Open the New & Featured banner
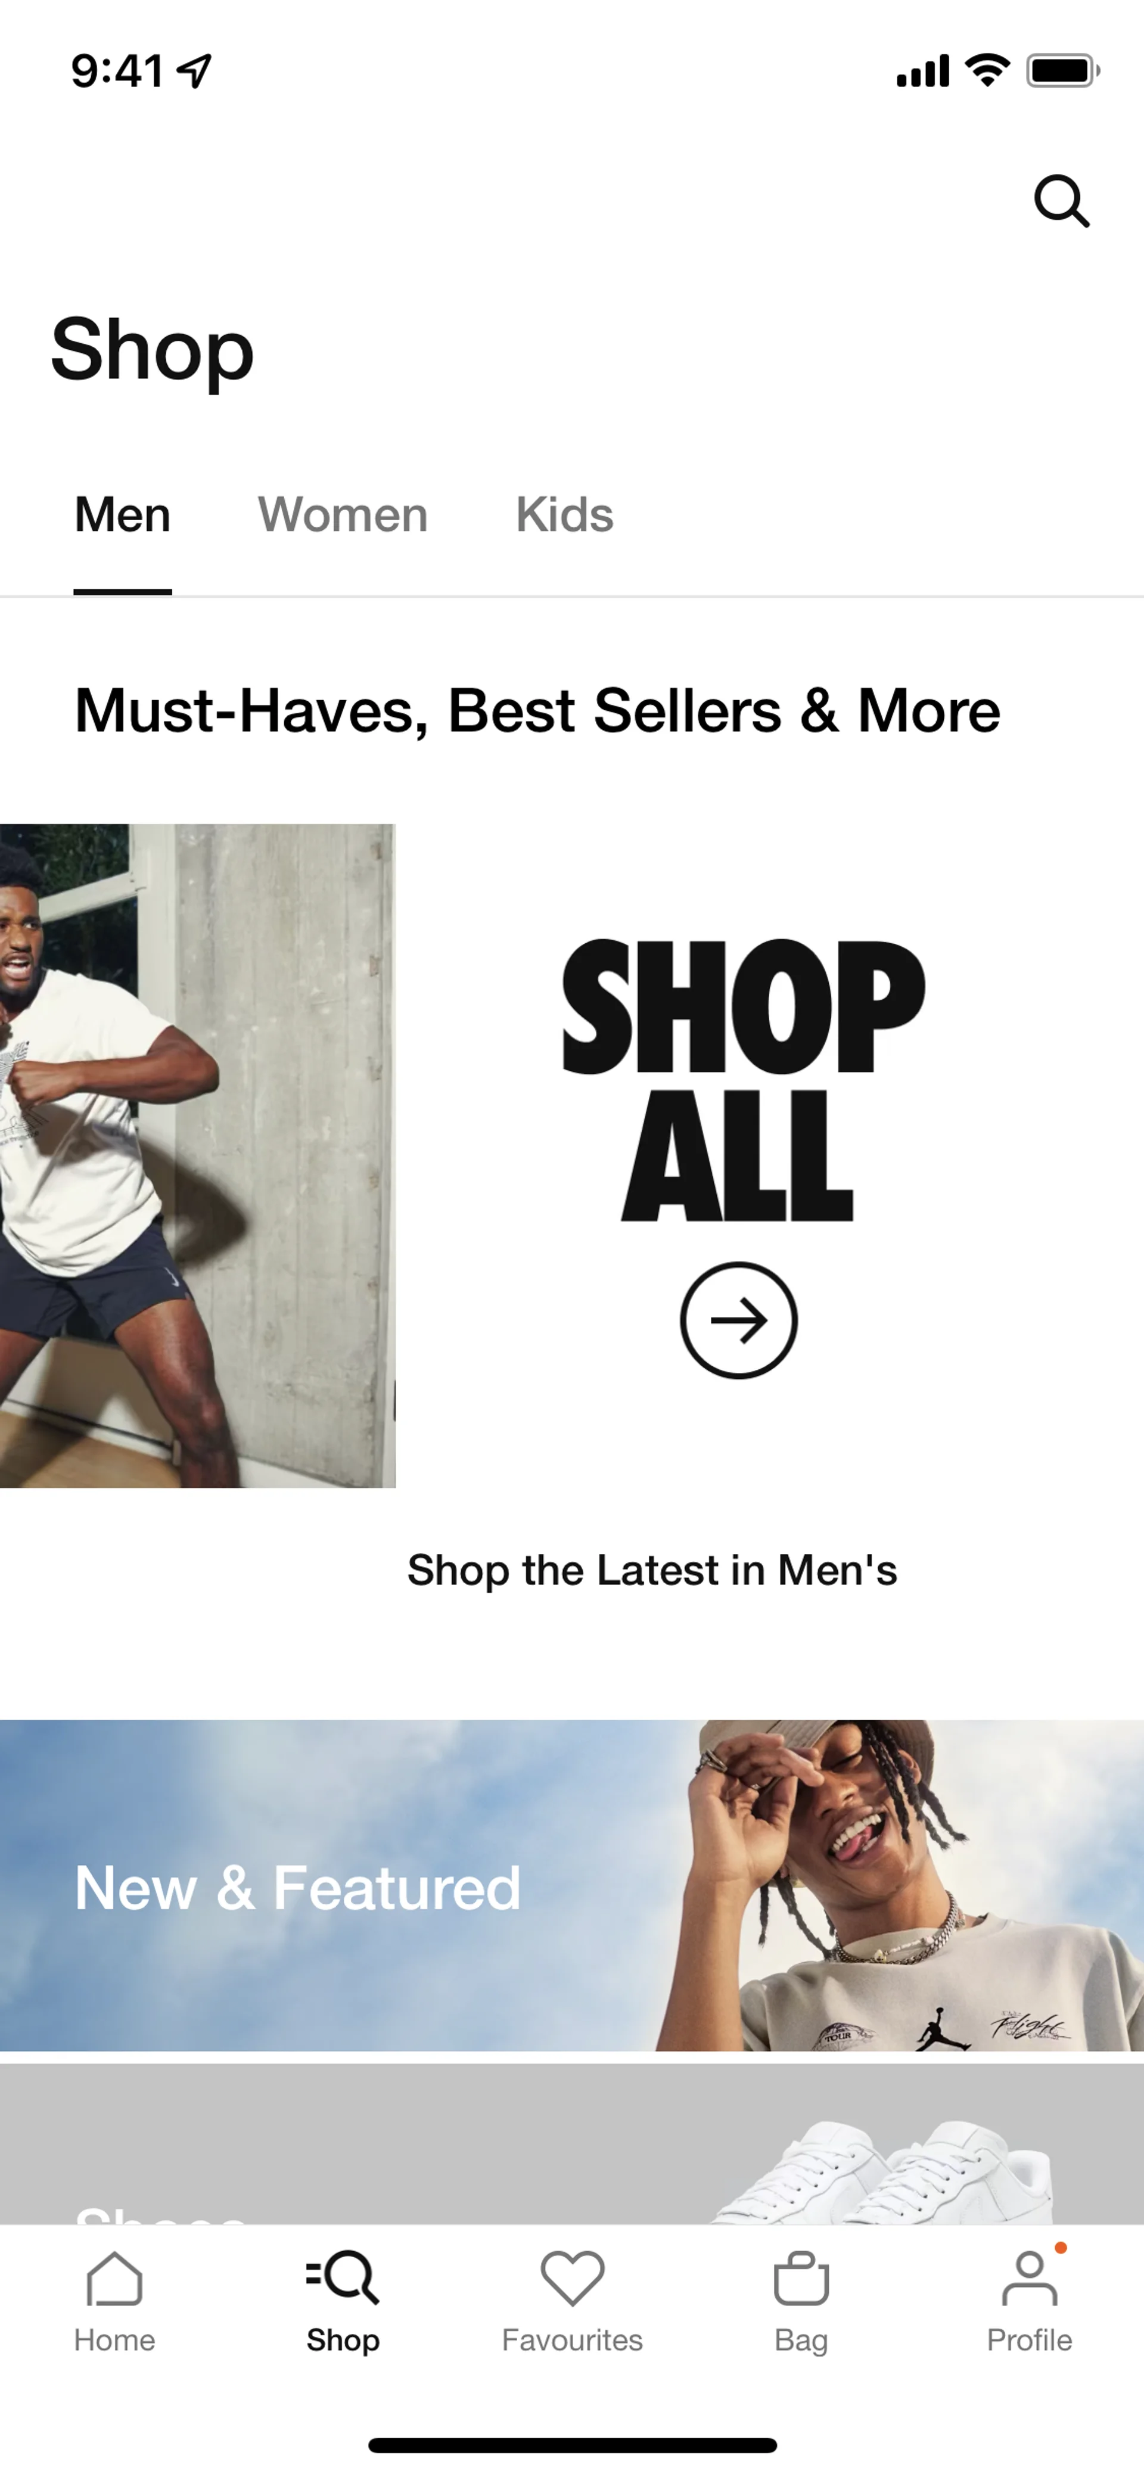The height and width of the screenshot is (2477, 1144). point(572,1885)
